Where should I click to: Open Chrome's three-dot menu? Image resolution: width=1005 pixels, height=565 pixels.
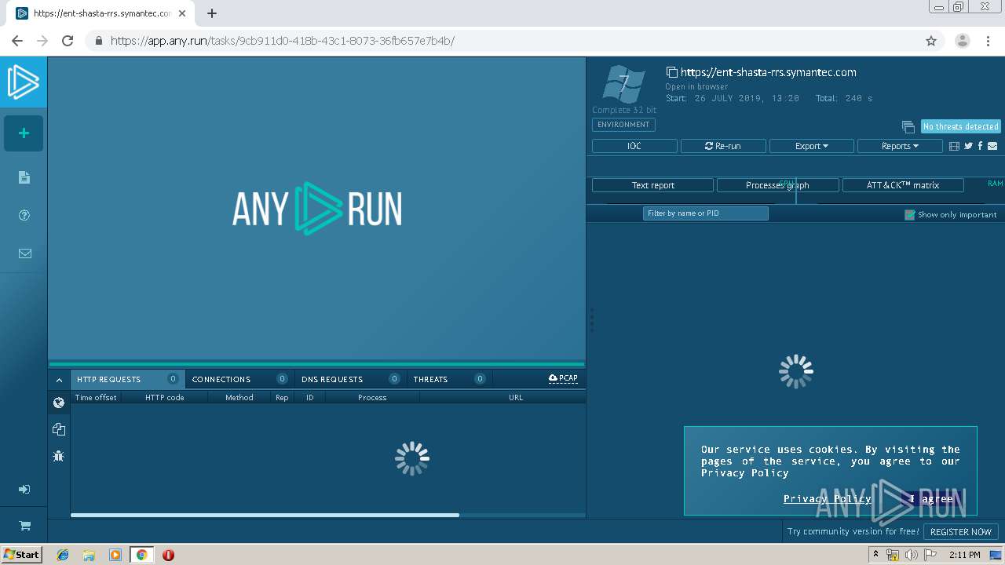(x=988, y=41)
